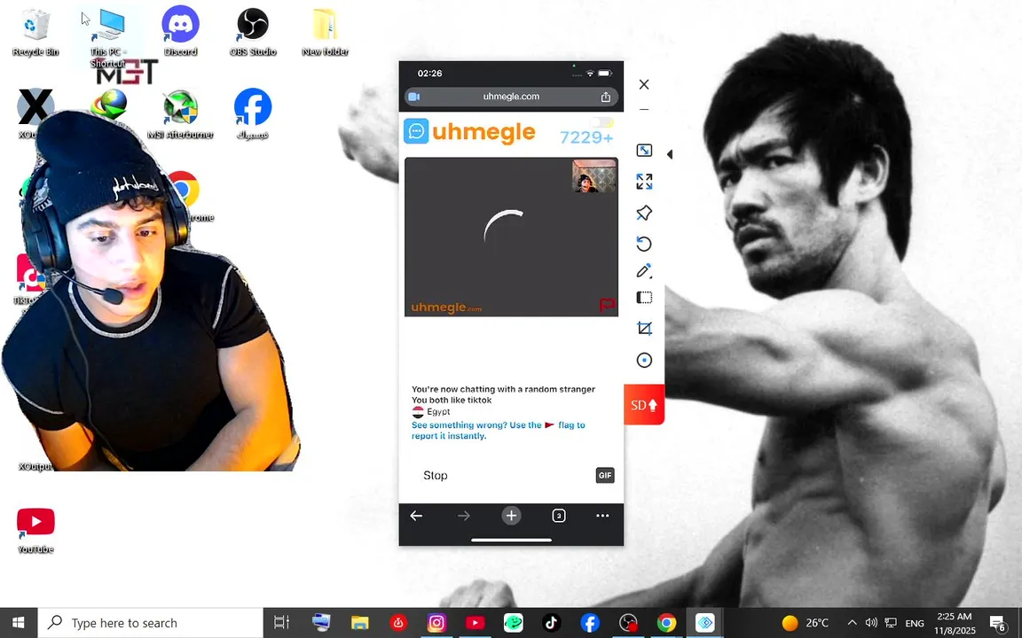Pin the mirror window on top

(644, 213)
